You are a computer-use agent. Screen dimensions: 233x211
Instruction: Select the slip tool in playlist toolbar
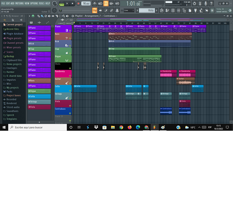53,16
